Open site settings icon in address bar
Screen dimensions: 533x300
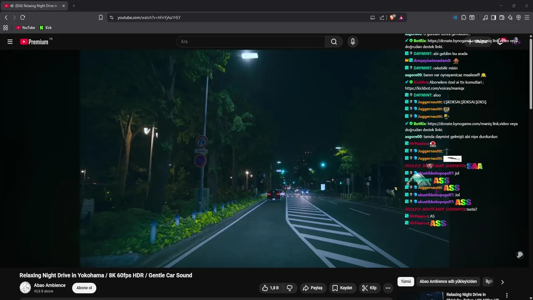(x=111, y=17)
